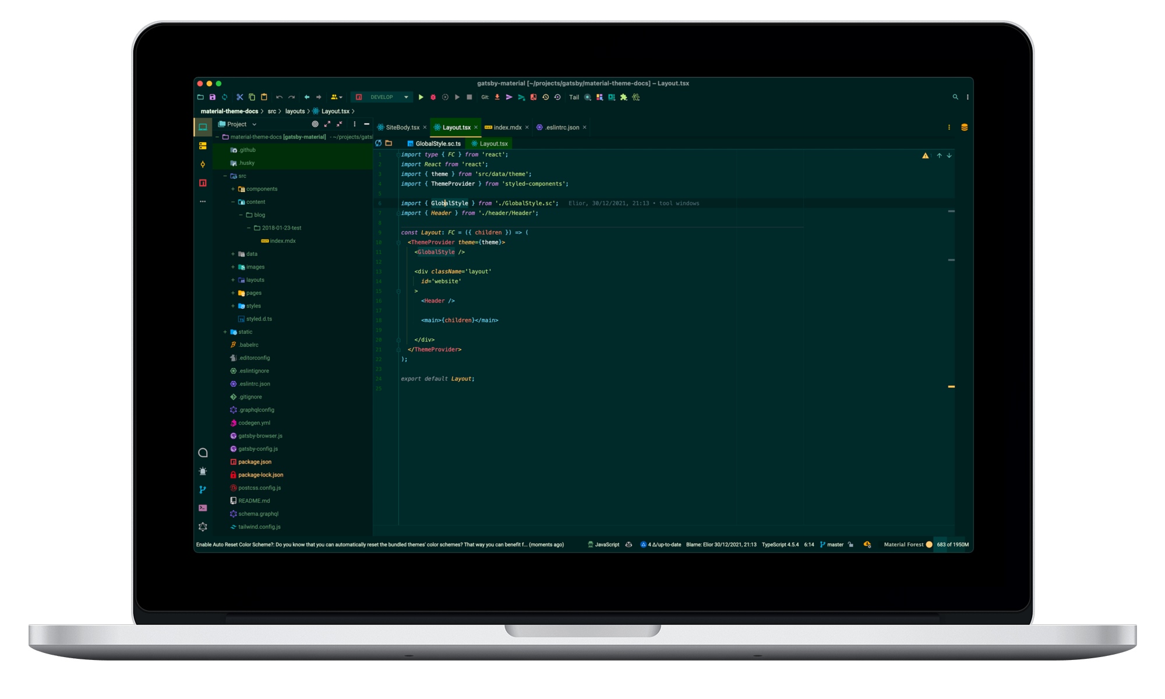Screen dimensions: 1165x699
Task: Click the Material Forest theme indicator
Action: click(908, 545)
